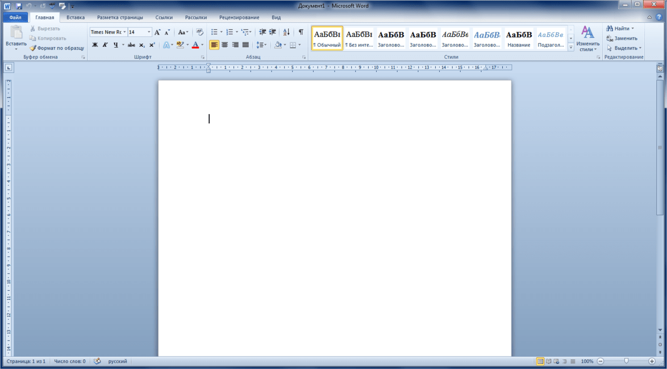Click the grow font size icon
This screenshot has height=369, width=667.
click(157, 32)
